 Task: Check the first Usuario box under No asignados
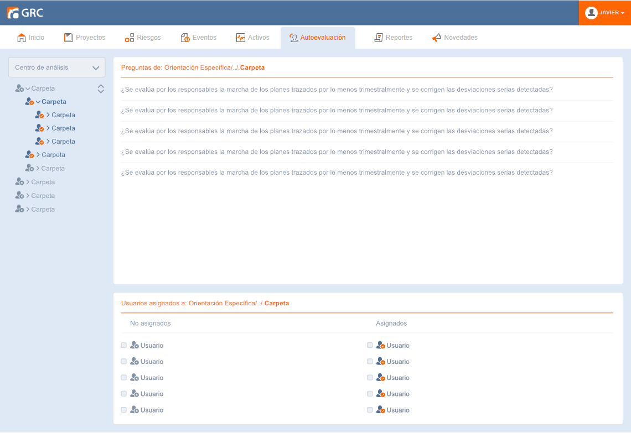pyautogui.click(x=124, y=346)
